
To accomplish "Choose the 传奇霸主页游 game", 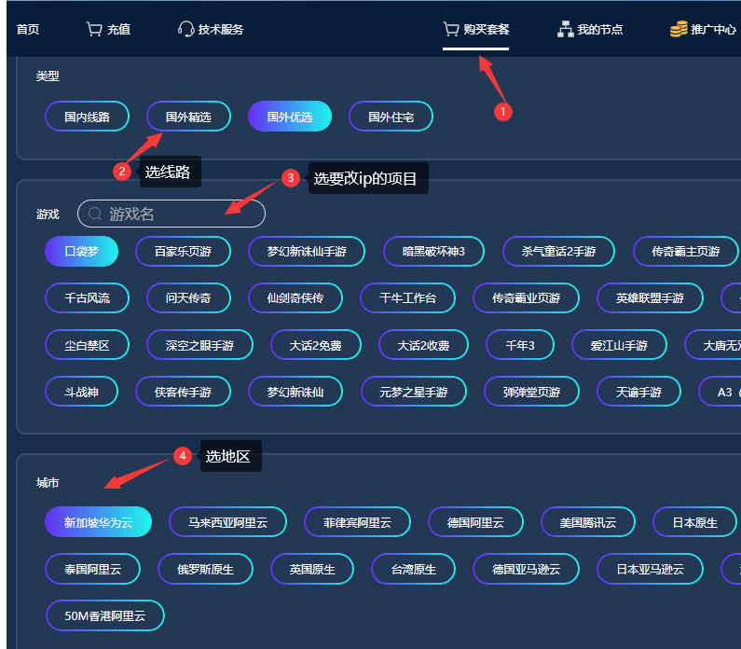I will pyautogui.click(x=686, y=251).
